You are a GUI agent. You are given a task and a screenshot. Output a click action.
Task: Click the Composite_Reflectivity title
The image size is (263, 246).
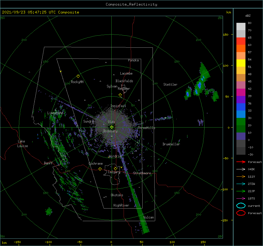click(x=131, y=4)
